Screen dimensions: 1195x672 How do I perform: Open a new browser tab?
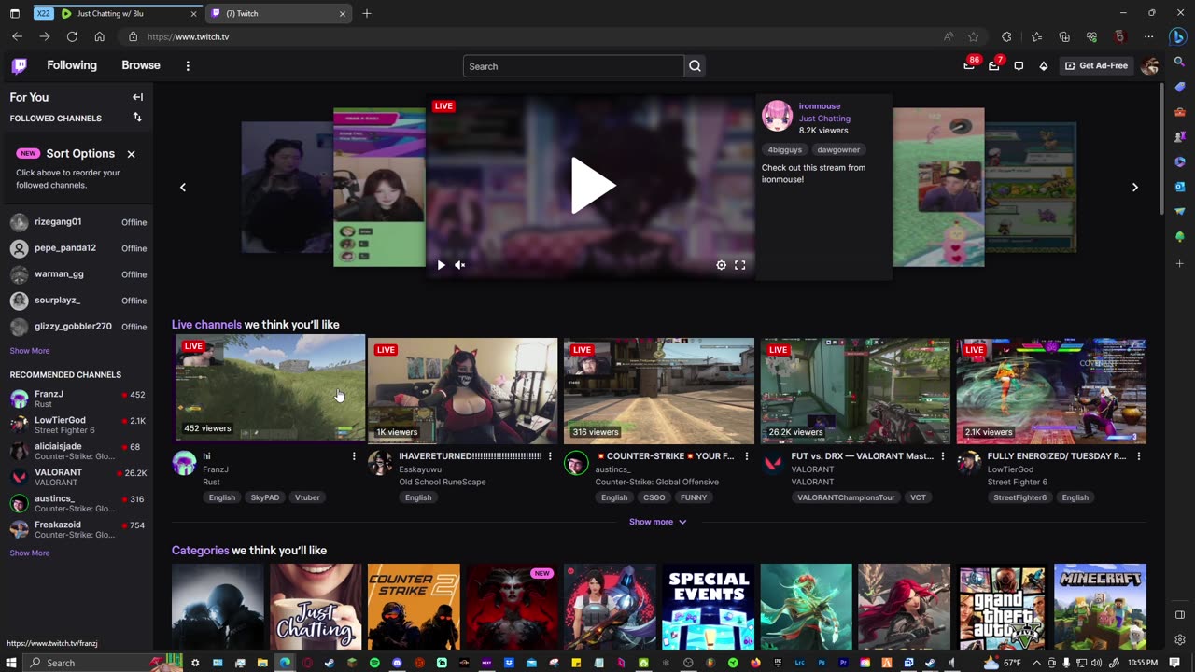click(367, 14)
